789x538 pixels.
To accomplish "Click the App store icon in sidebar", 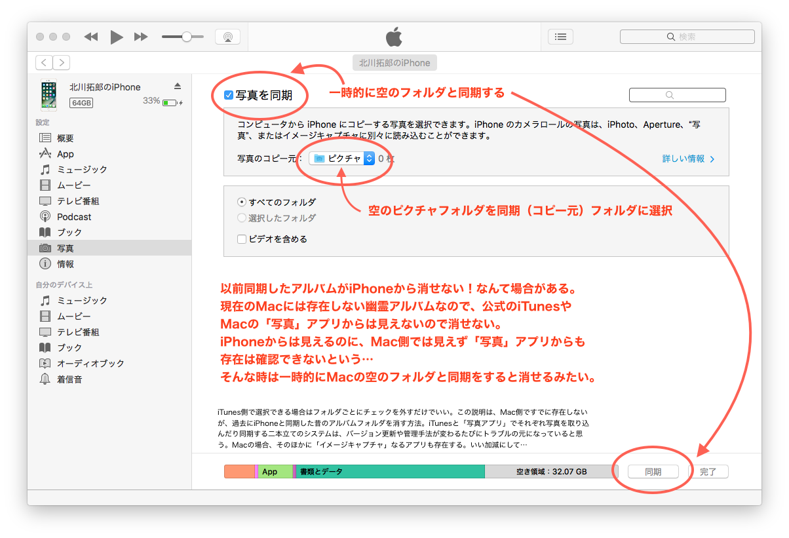I will pyautogui.click(x=45, y=154).
